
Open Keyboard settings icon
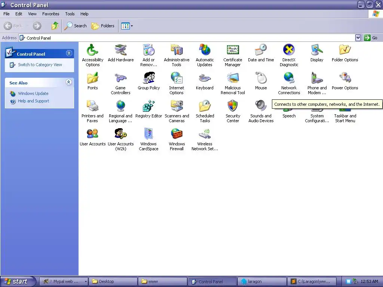[x=205, y=78]
